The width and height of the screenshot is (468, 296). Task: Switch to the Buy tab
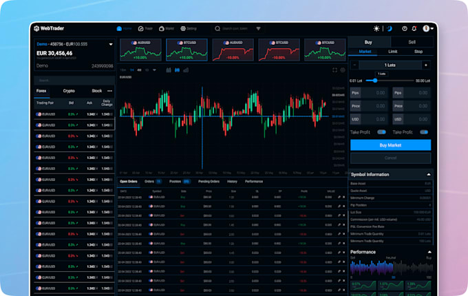369,42
